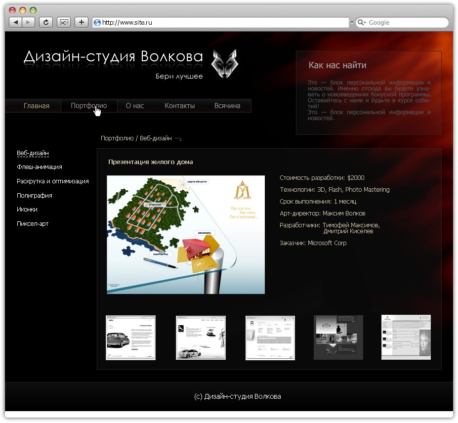Click the Как нас найти heading
This screenshot has height=423, width=458.
point(337,65)
